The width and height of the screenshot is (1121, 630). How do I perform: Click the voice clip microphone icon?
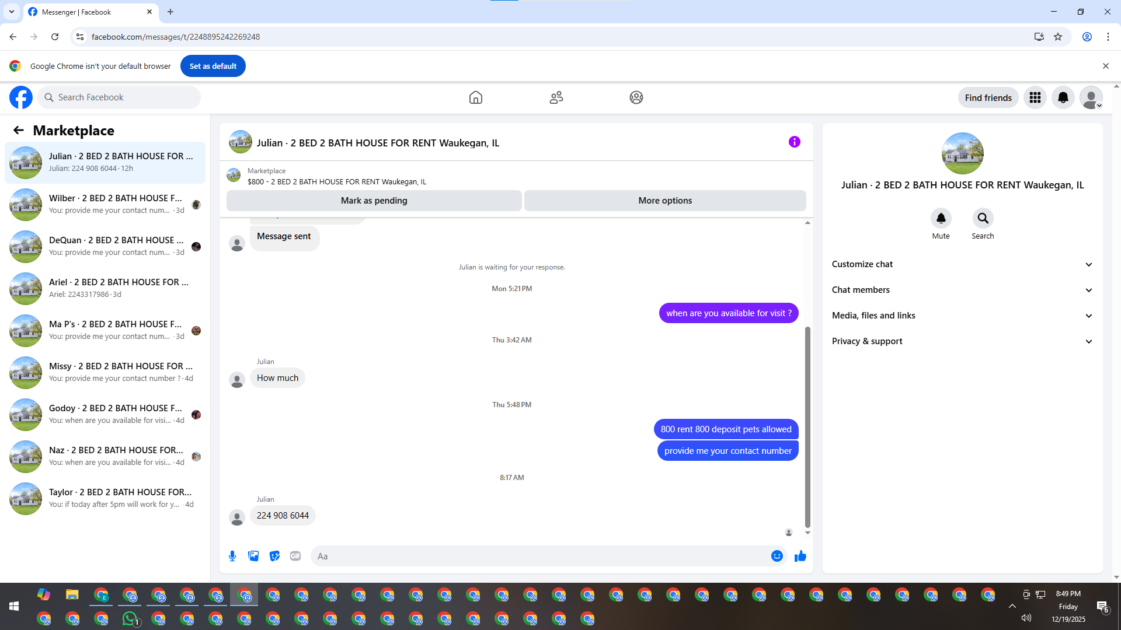(x=232, y=556)
